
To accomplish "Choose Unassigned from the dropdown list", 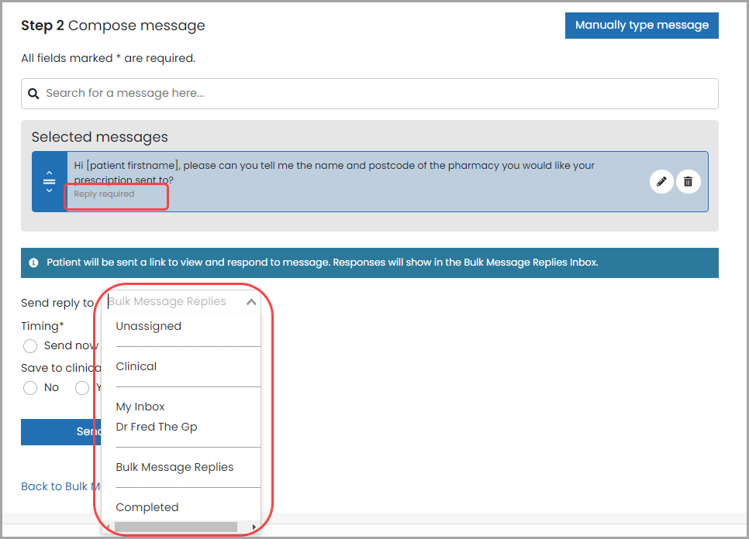I will [149, 326].
